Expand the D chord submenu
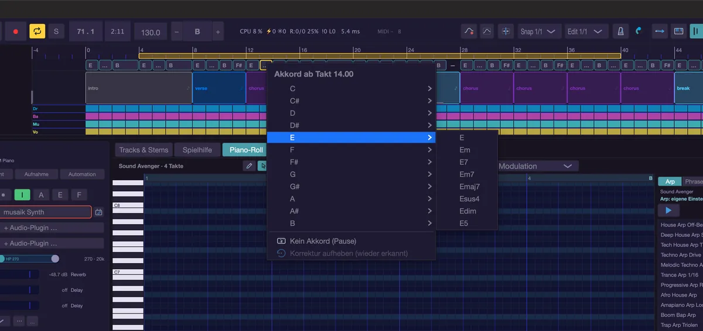 (x=351, y=113)
